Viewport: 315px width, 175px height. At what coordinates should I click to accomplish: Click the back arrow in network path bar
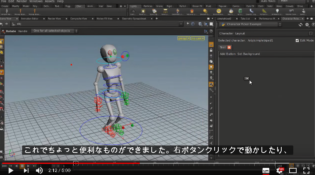coord(1,24)
